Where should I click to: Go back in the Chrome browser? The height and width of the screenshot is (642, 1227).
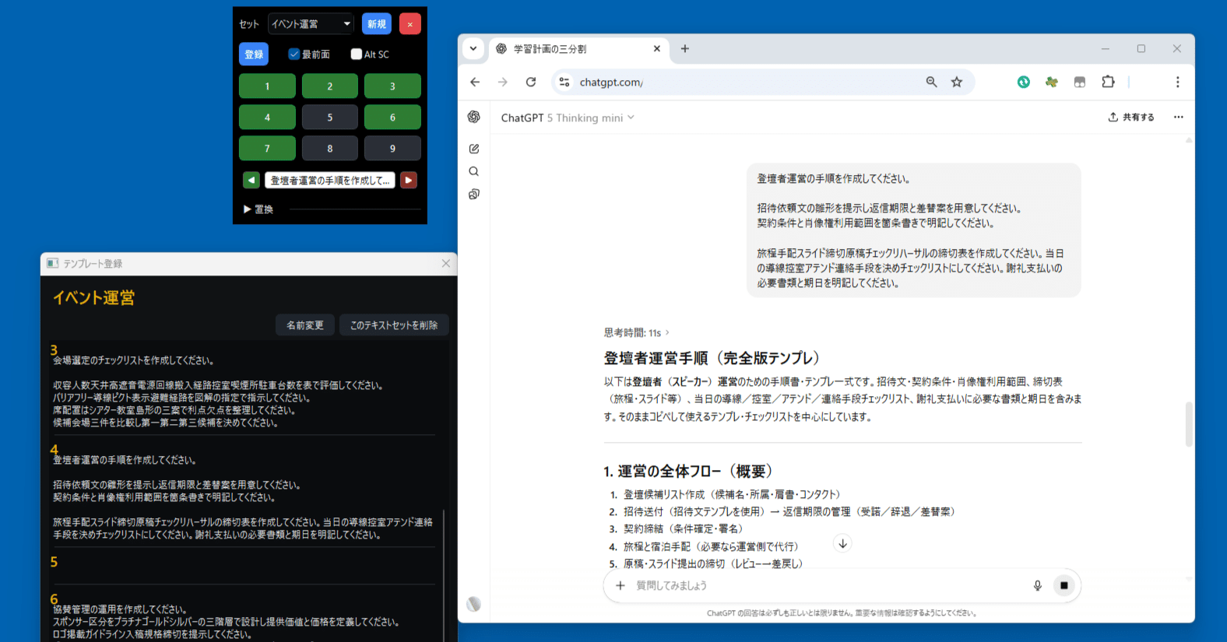tap(475, 82)
